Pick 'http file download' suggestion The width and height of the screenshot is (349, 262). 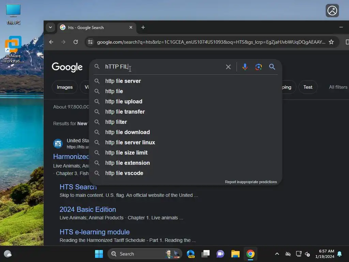click(186, 132)
